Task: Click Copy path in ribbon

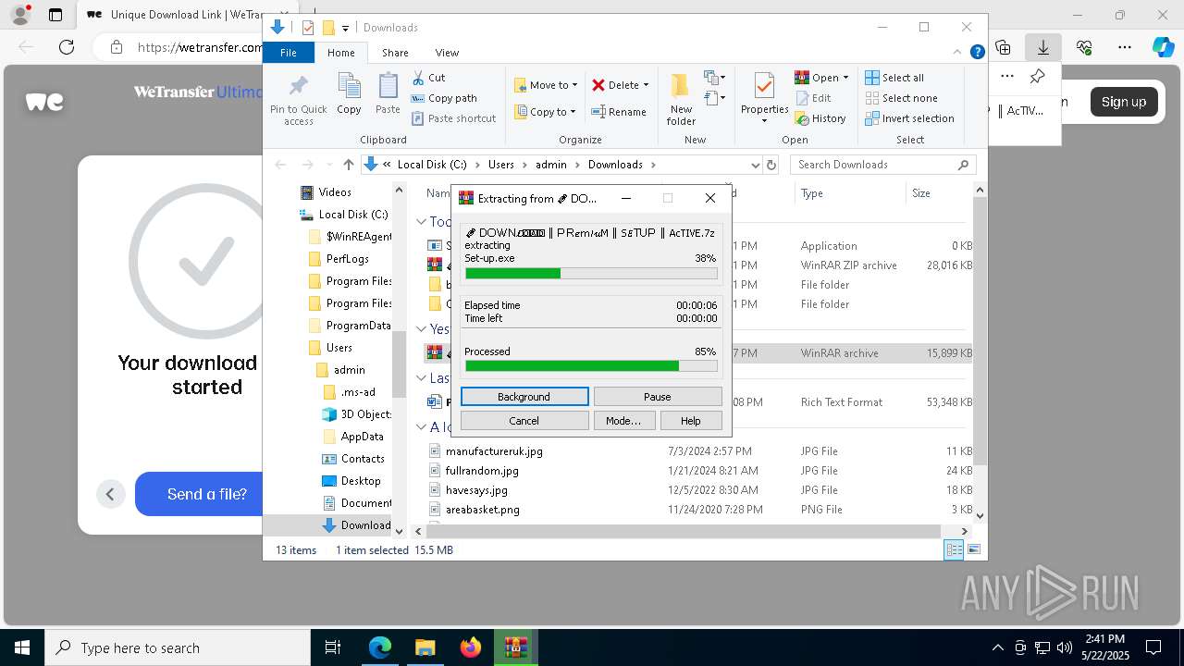Action: pyautogui.click(x=444, y=98)
